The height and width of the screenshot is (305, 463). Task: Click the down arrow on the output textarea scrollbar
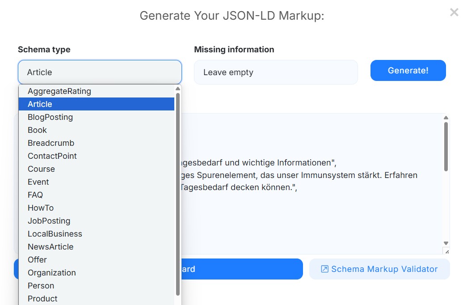[446, 242]
